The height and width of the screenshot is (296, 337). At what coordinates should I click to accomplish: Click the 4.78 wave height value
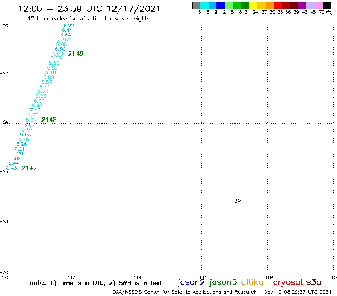(33, 115)
